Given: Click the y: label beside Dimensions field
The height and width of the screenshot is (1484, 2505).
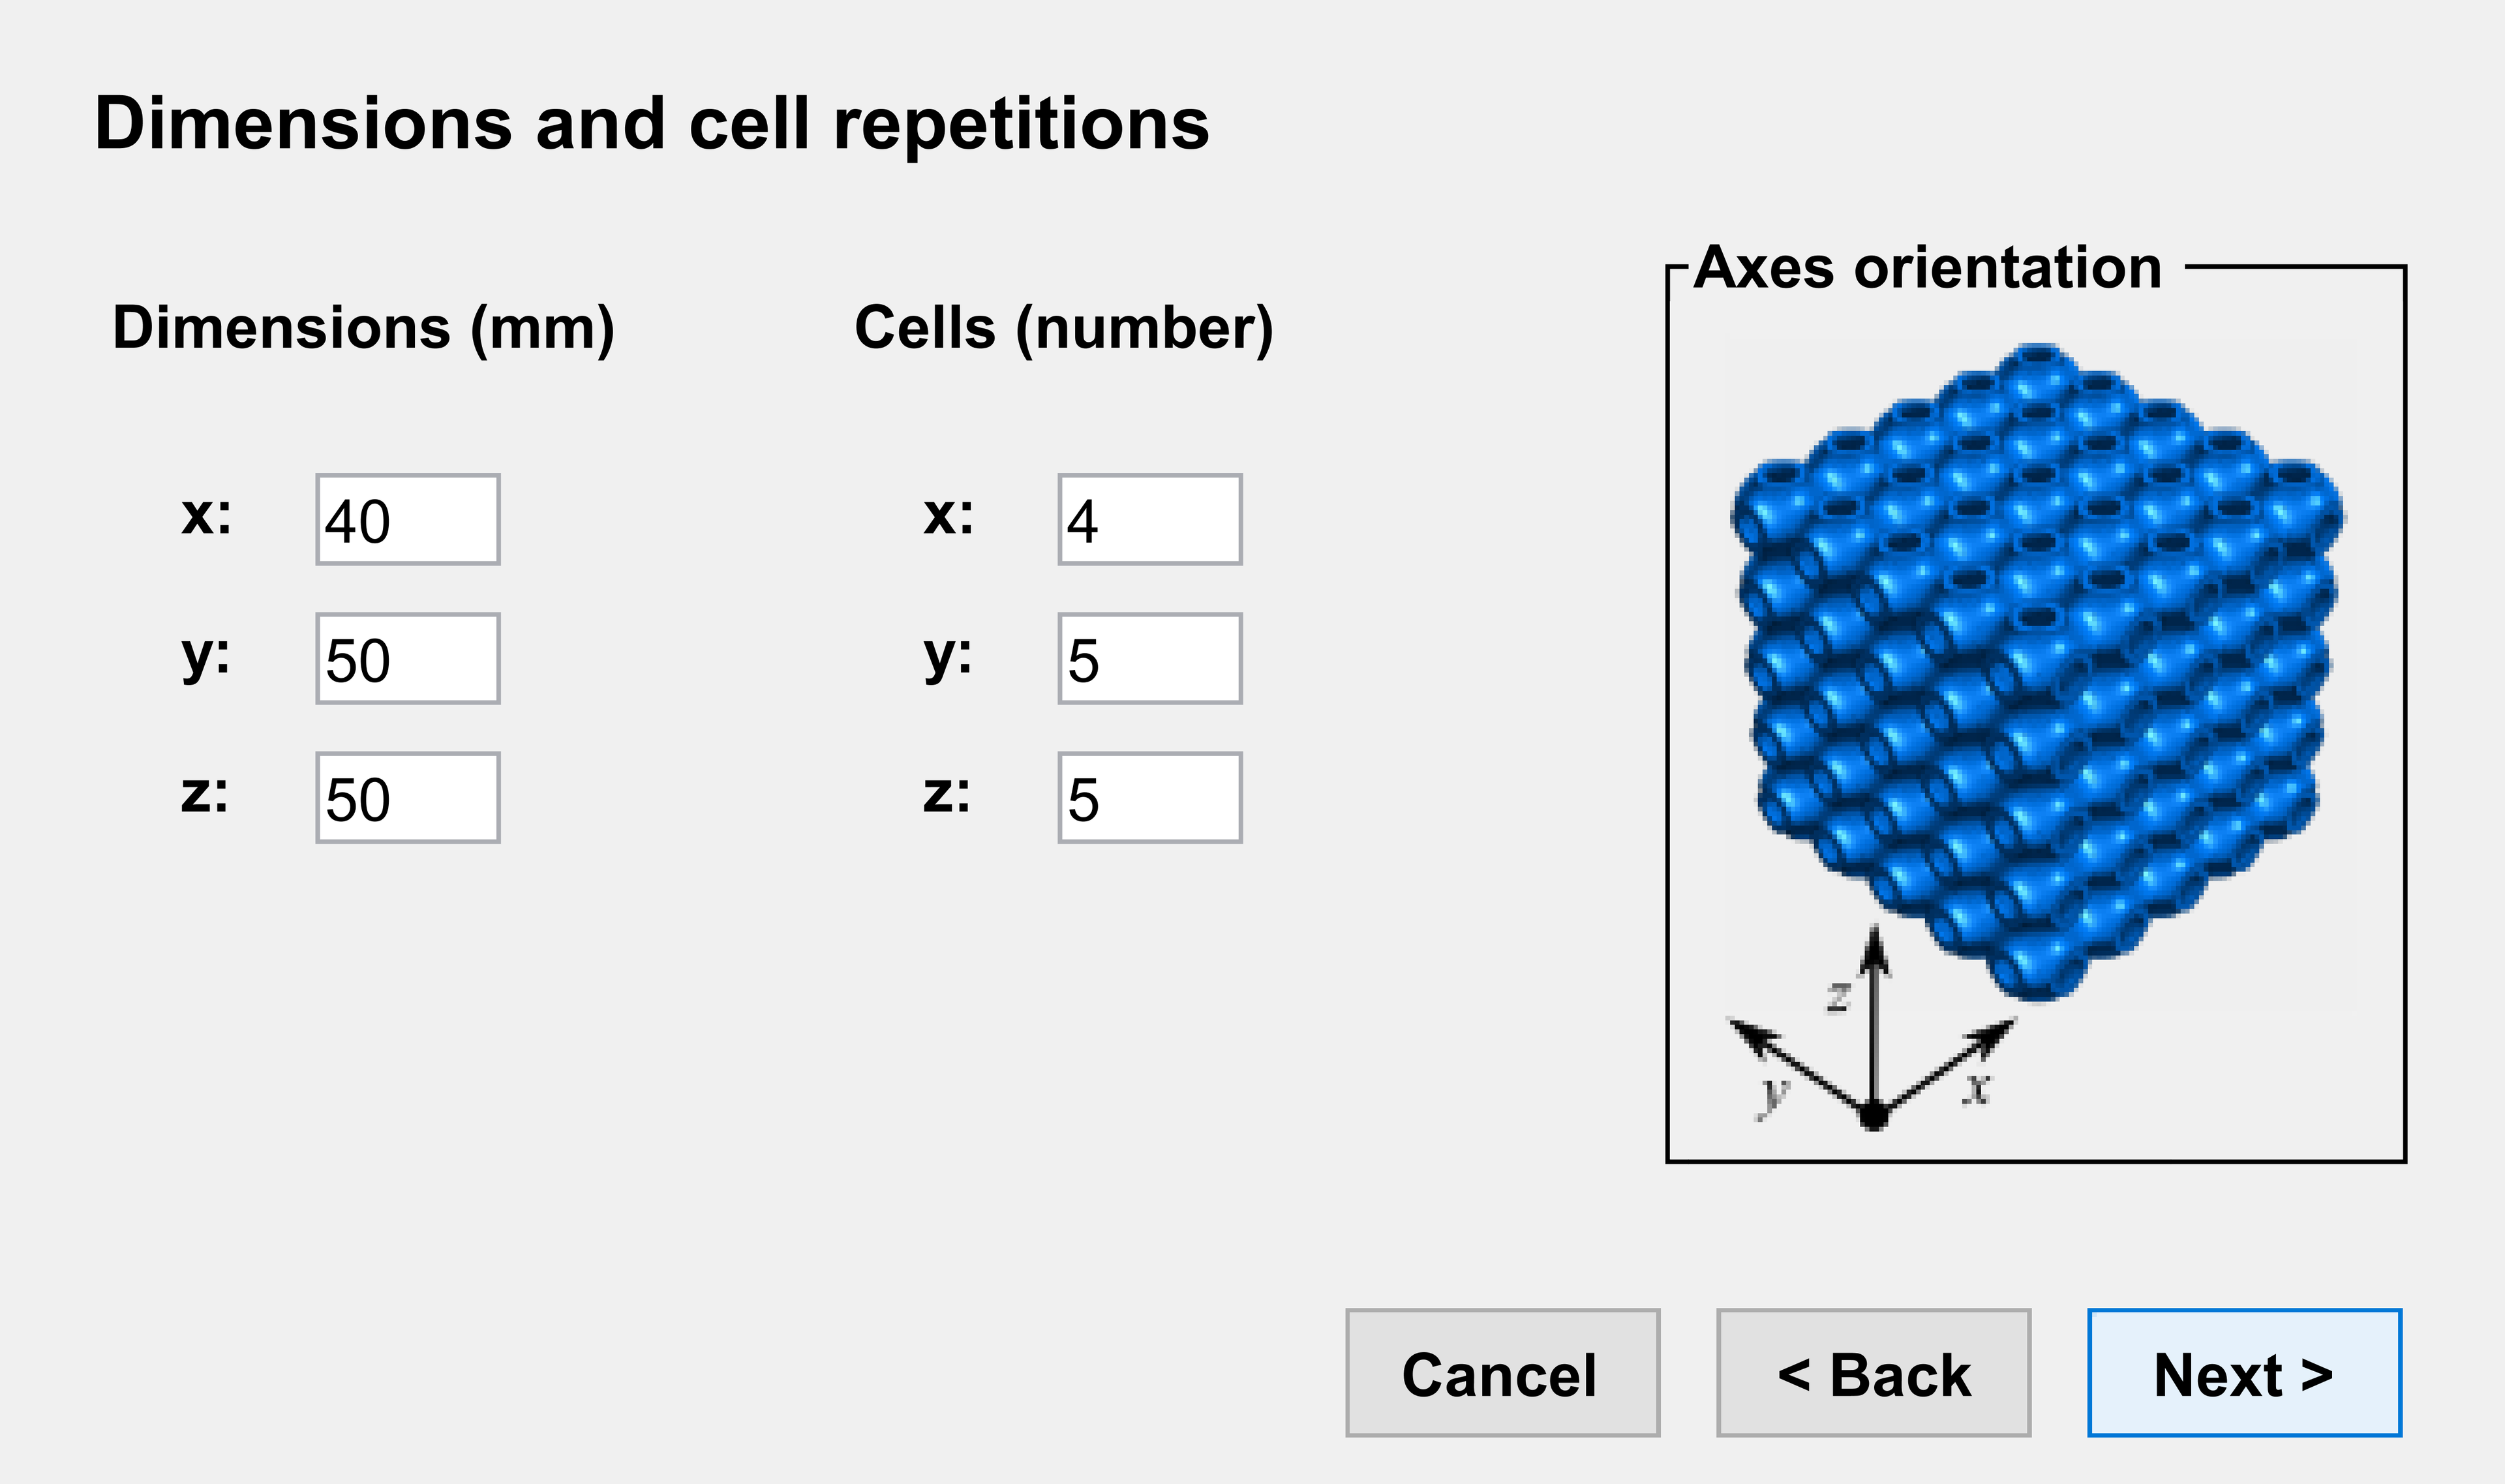Looking at the screenshot, I should click(206, 656).
